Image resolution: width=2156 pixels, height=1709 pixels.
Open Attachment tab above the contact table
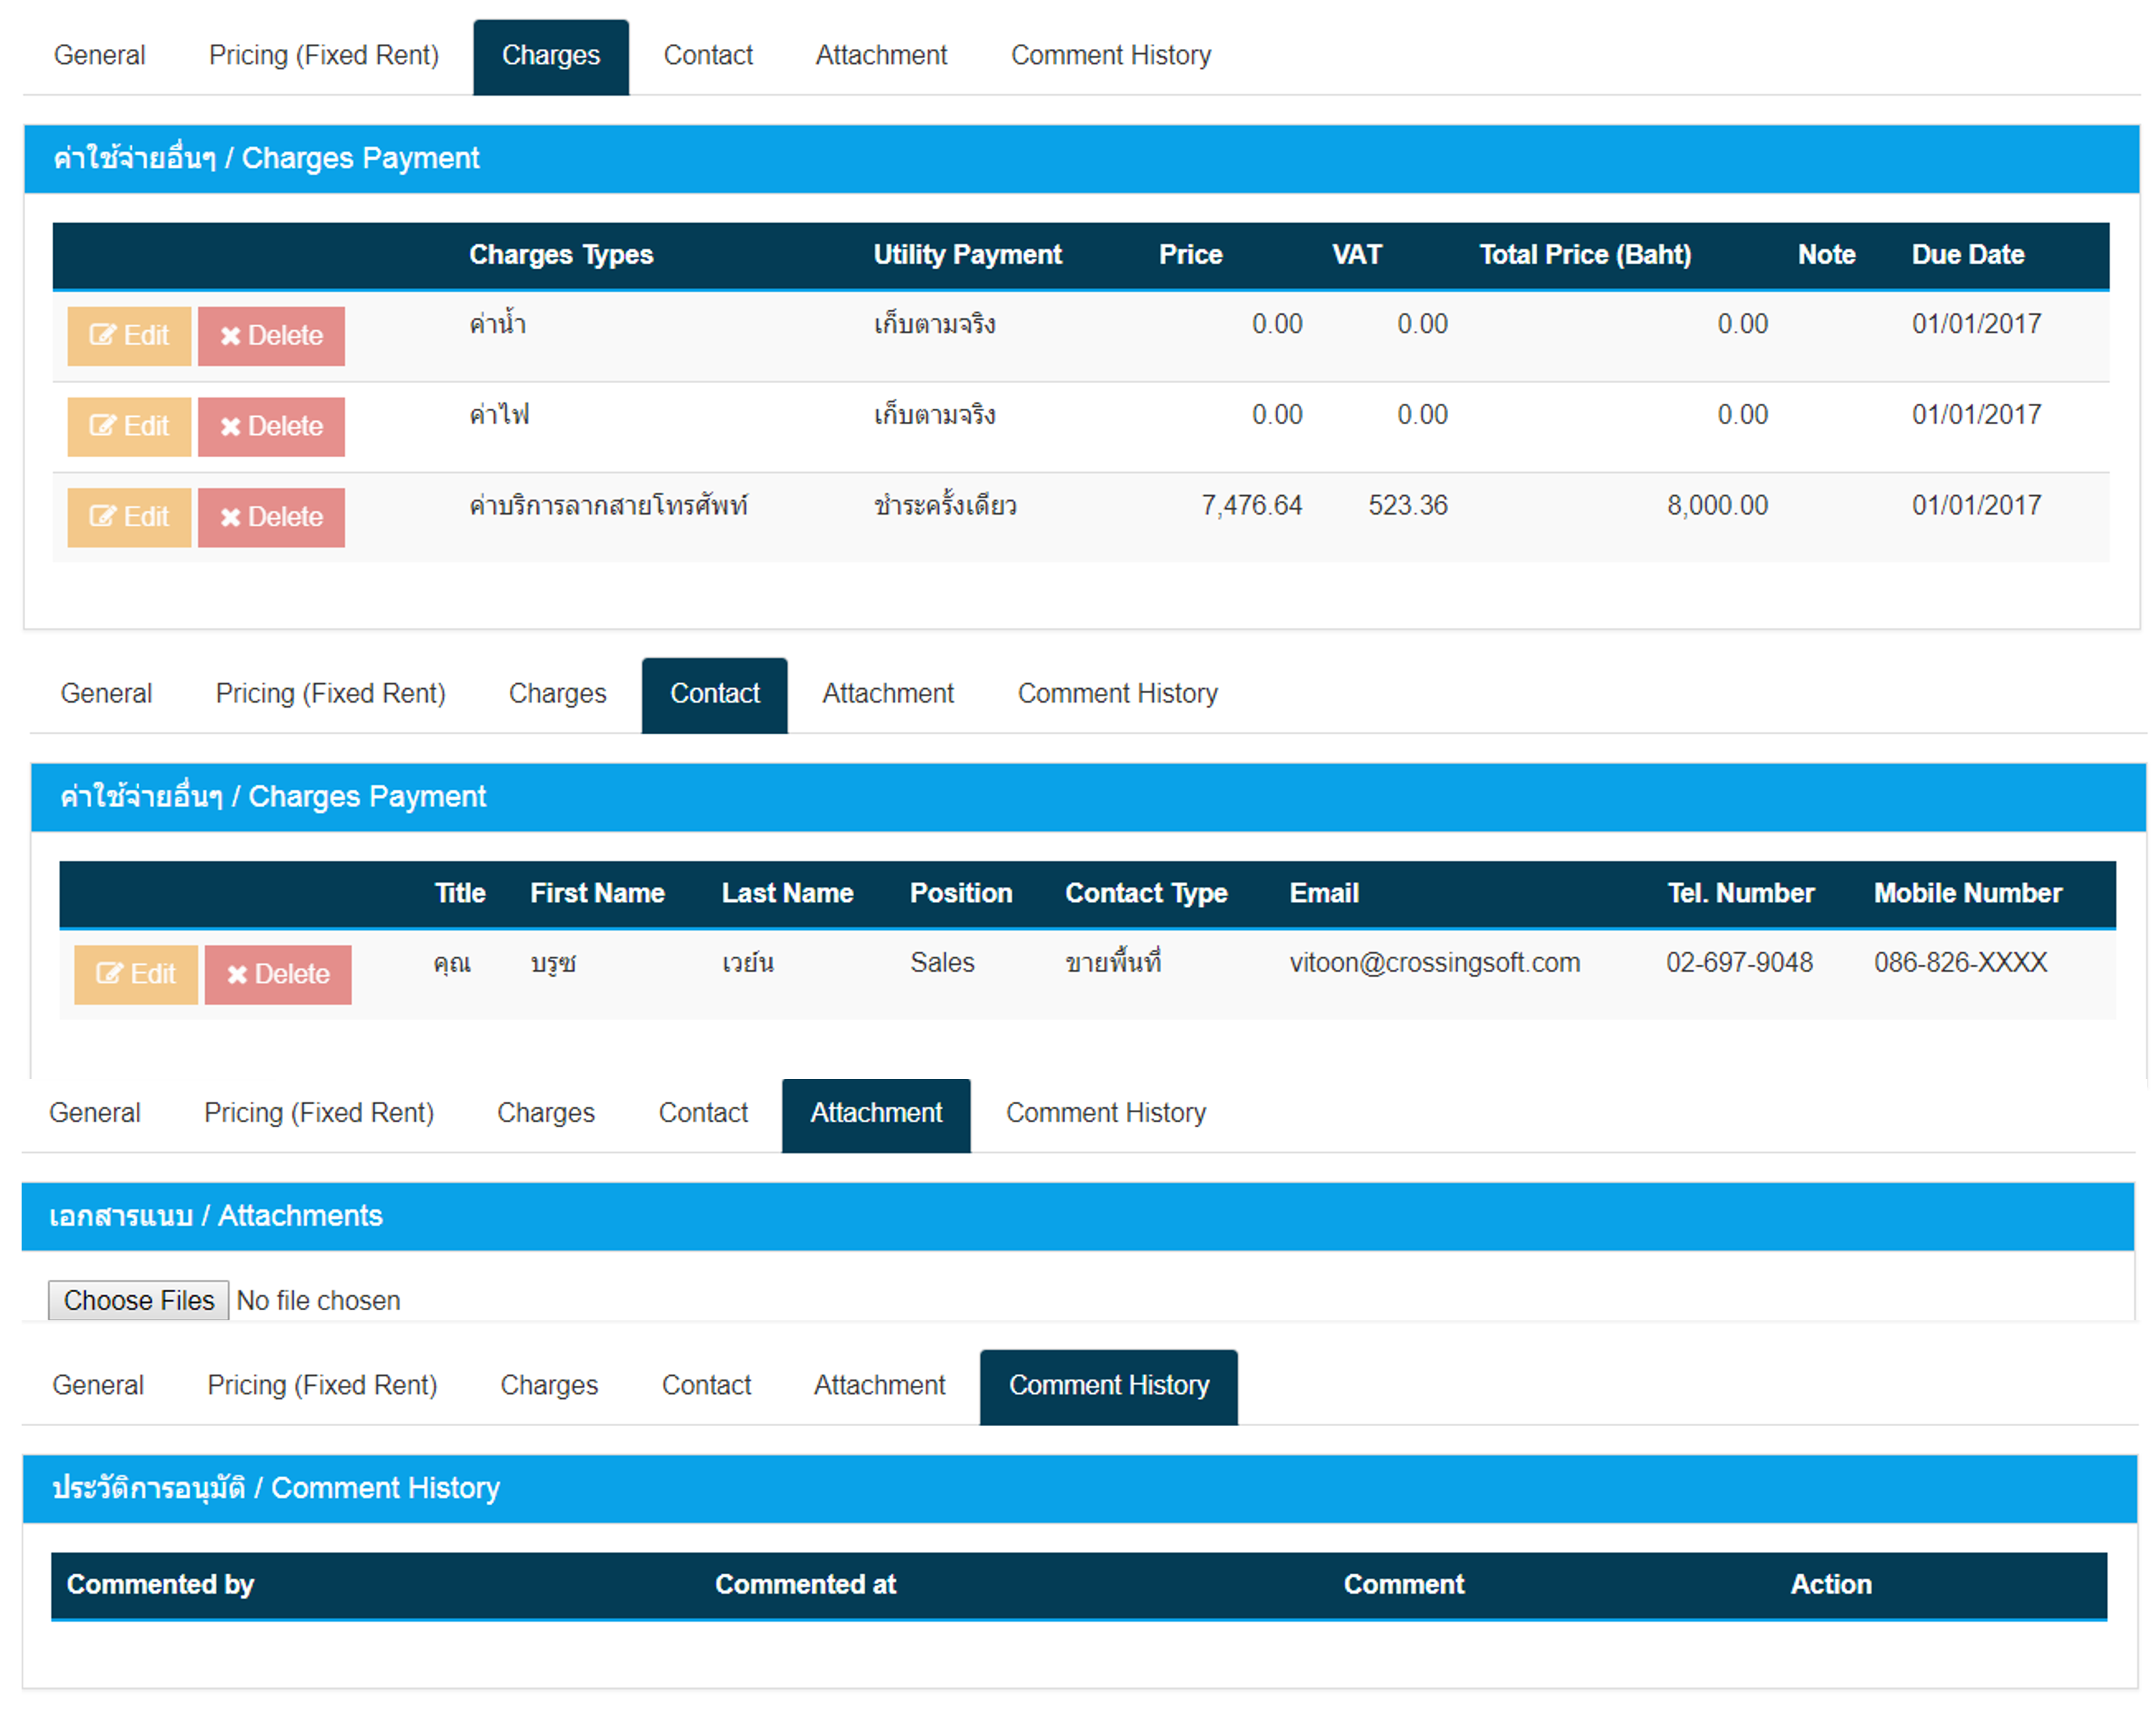pyautogui.click(x=888, y=695)
